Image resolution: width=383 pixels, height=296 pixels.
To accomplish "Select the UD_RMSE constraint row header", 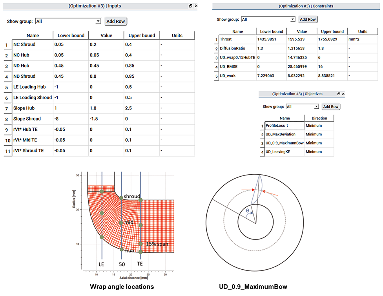I will tap(216, 66).
